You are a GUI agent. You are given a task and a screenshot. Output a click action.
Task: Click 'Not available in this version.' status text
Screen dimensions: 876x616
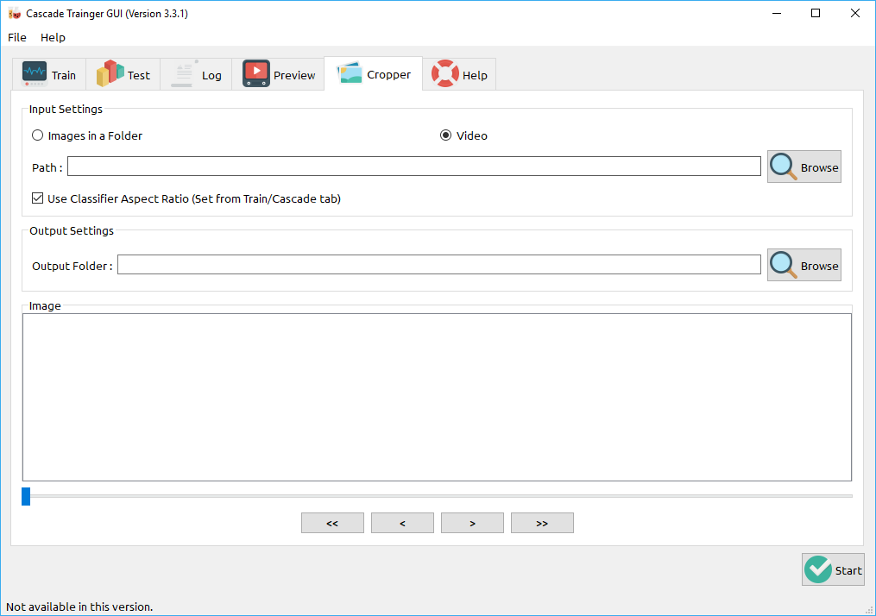click(79, 607)
